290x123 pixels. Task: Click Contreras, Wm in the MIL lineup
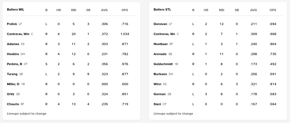(x=18, y=34)
